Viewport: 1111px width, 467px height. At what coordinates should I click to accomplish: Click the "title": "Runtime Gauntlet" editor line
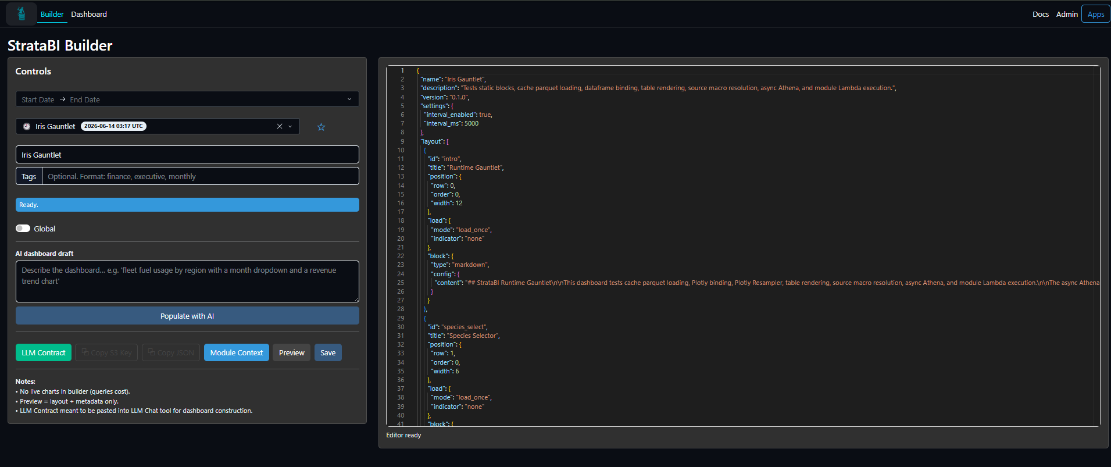coord(466,167)
